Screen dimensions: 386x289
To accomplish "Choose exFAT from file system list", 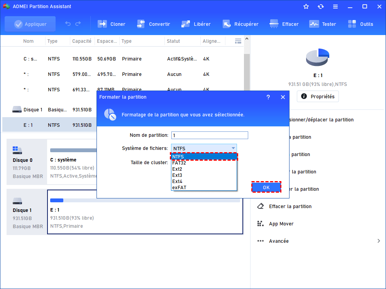I will coord(204,188).
